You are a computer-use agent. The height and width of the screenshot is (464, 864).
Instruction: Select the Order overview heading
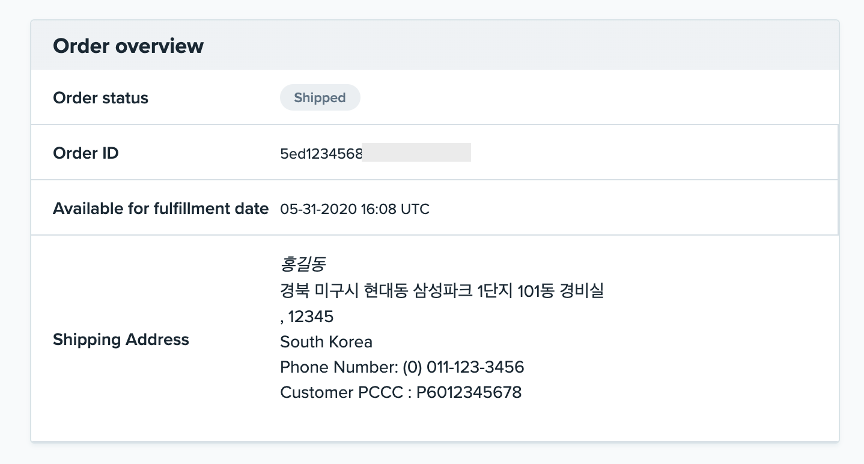coord(128,46)
